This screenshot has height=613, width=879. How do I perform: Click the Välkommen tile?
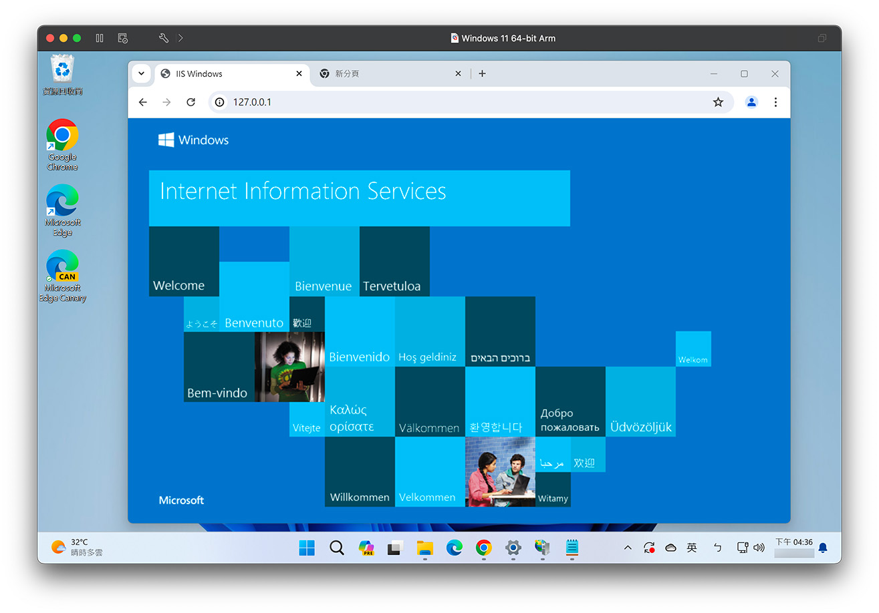[430, 401]
